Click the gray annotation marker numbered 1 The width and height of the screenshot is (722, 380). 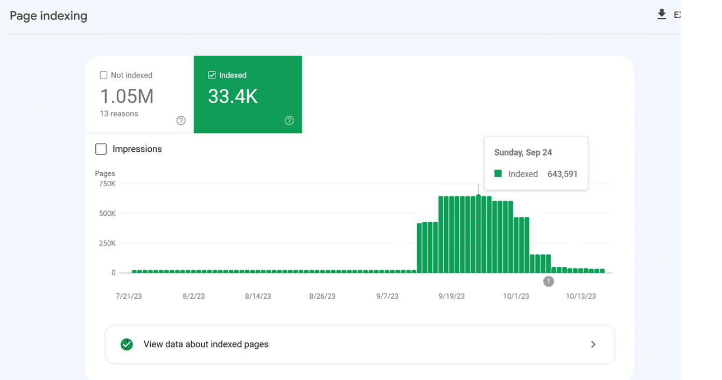(x=548, y=281)
